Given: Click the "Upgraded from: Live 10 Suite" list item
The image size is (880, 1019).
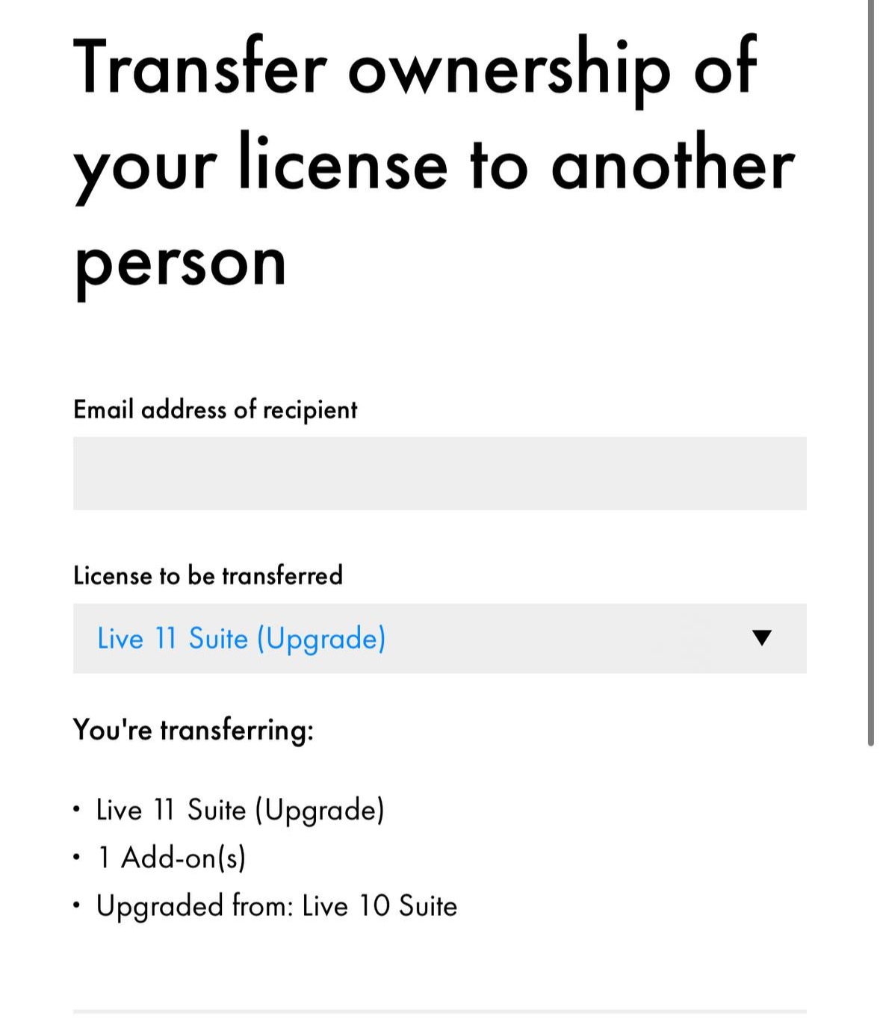Looking at the screenshot, I should 276,905.
